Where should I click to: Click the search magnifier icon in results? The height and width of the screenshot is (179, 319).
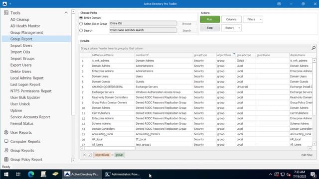(x=314, y=48)
